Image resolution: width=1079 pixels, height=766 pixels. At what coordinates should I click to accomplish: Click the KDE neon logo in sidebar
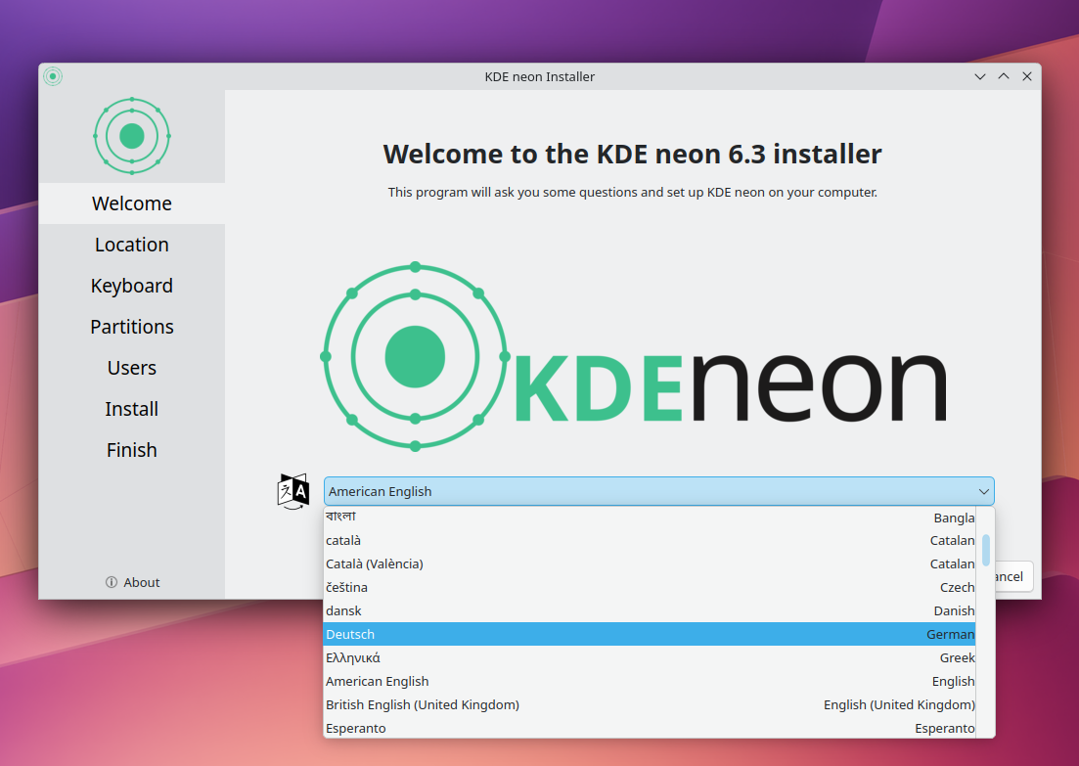tap(132, 136)
